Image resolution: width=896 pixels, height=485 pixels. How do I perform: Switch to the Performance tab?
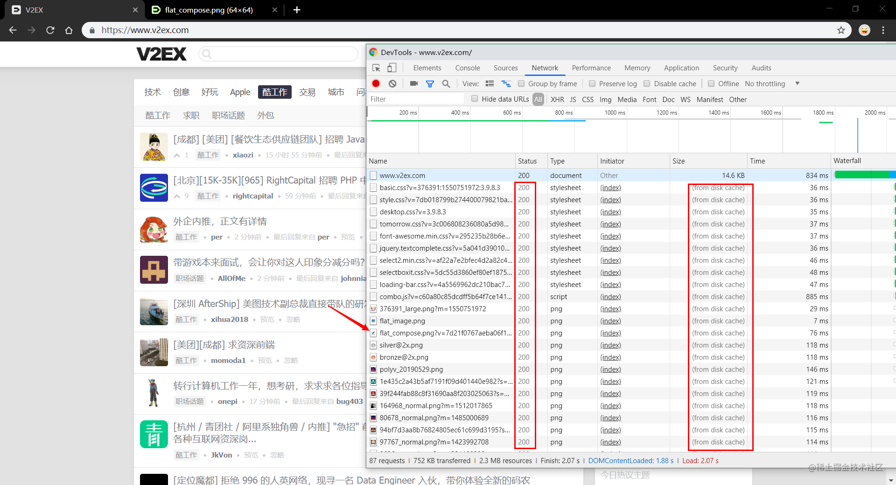point(591,68)
